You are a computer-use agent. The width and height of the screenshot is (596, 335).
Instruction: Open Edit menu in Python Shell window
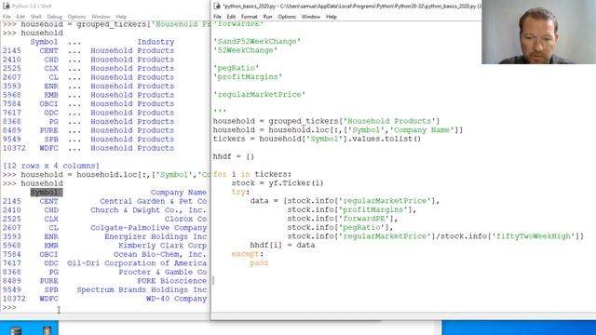[20, 17]
